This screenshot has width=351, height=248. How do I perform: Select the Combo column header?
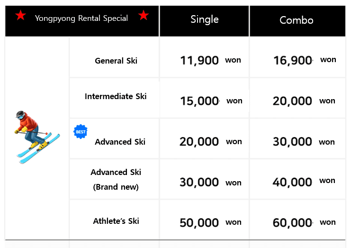coord(297,20)
